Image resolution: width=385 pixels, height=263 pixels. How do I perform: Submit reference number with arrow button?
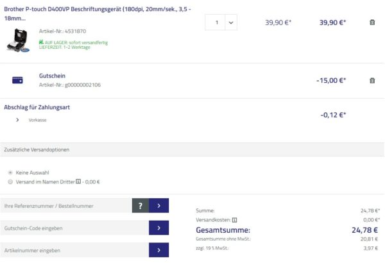[158, 205]
